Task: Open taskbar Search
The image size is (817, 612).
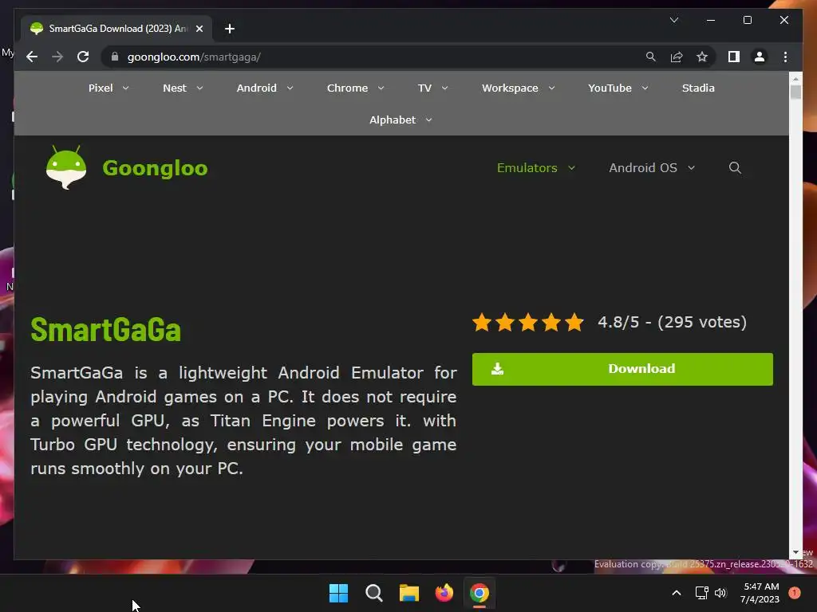Action: 373,593
